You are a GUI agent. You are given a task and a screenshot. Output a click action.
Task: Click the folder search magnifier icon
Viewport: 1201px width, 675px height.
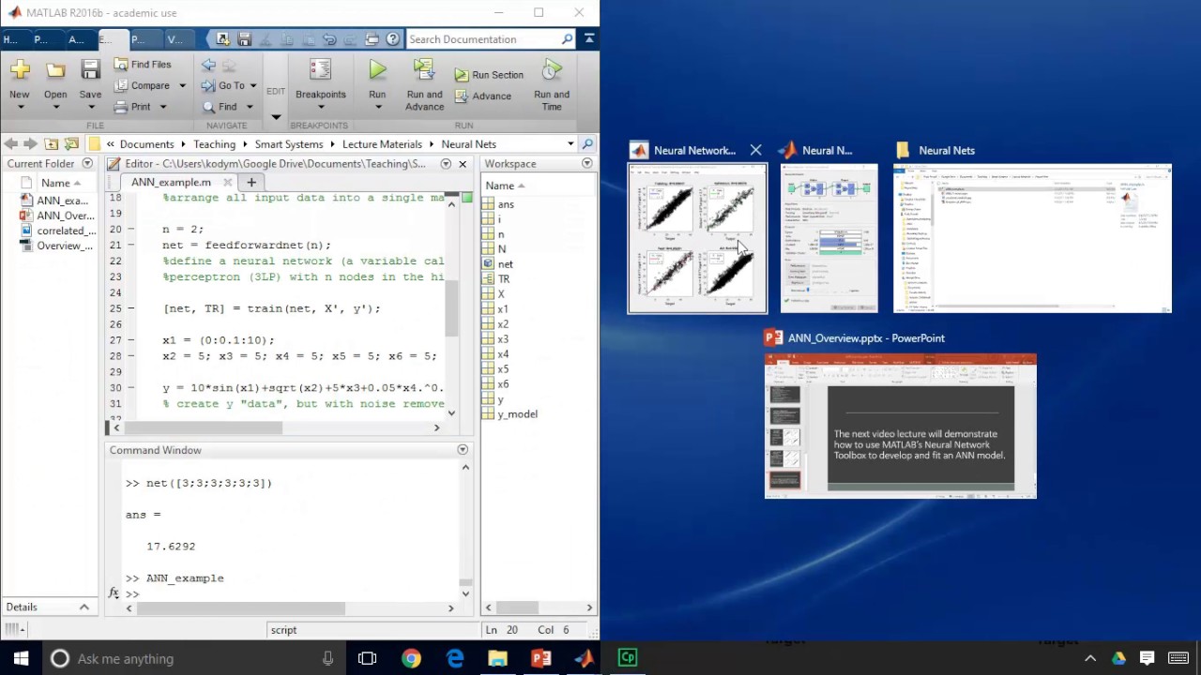coord(588,144)
